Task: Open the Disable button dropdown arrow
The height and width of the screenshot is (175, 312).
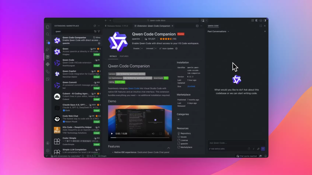Action: point(142,48)
